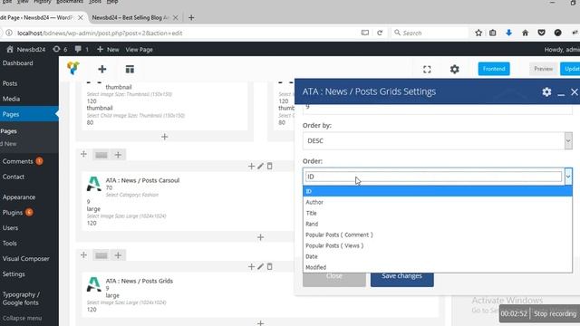Edit the Posts Carsoul row with pencil icon
The image size is (580, 326).
260,167
